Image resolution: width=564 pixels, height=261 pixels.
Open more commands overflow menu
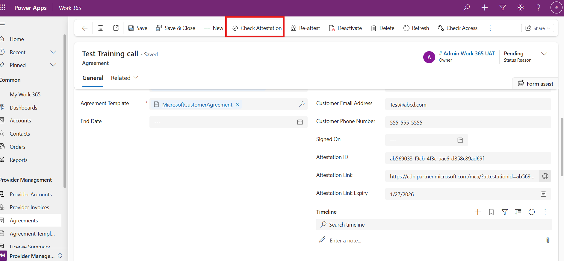[x=490, y=28]
